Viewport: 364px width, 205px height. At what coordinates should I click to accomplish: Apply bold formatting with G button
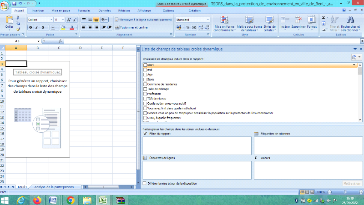(30, 27)
